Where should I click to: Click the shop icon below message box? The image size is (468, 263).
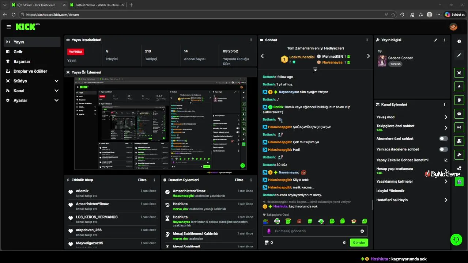(267, 243)
